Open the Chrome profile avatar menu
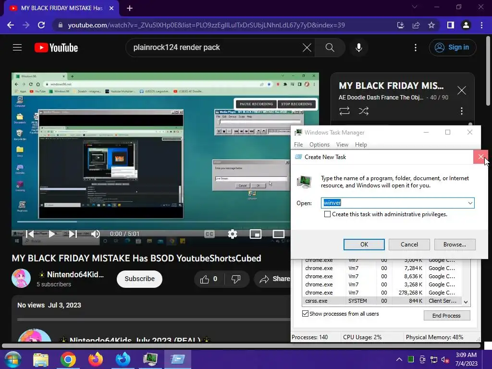Image resolution: width=492 pixels, height=369 pixels. 466,25
